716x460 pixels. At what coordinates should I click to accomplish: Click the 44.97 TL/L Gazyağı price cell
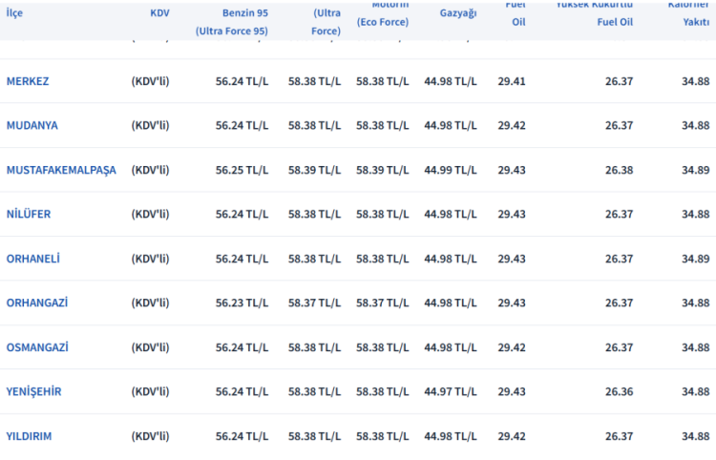451,391
